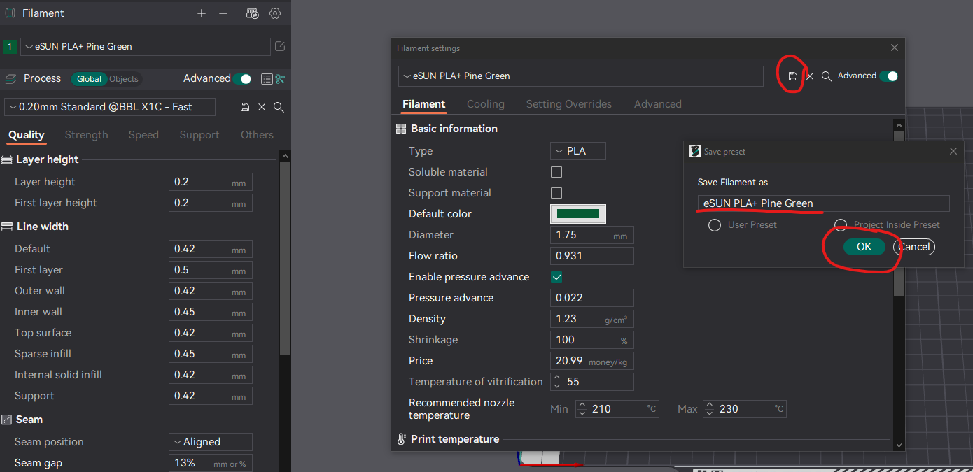Screen dimensions: 973x472
Task: Close the Filament settings dialog
Action: point(894,48)
